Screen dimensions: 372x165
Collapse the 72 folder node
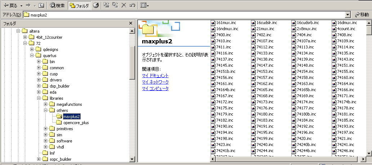click(x=25, y=43)
